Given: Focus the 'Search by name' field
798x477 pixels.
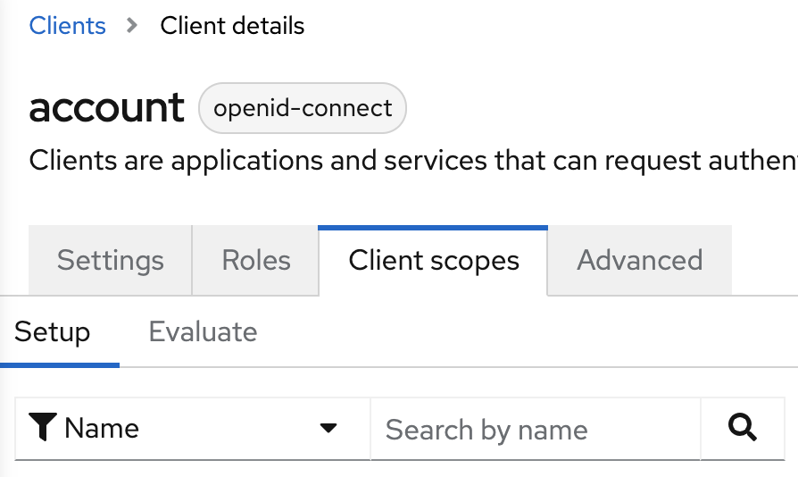Looking at the screenshot, I should pyautogui.click(x=536, y=429).
